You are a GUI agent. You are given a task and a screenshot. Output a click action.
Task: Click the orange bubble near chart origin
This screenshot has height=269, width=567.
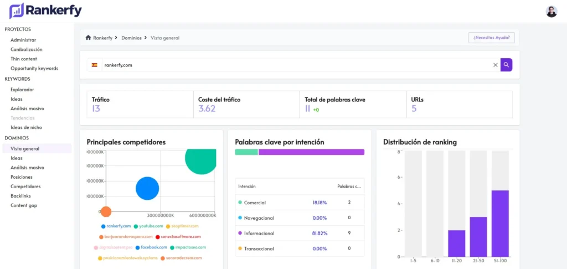click(105, 212)
